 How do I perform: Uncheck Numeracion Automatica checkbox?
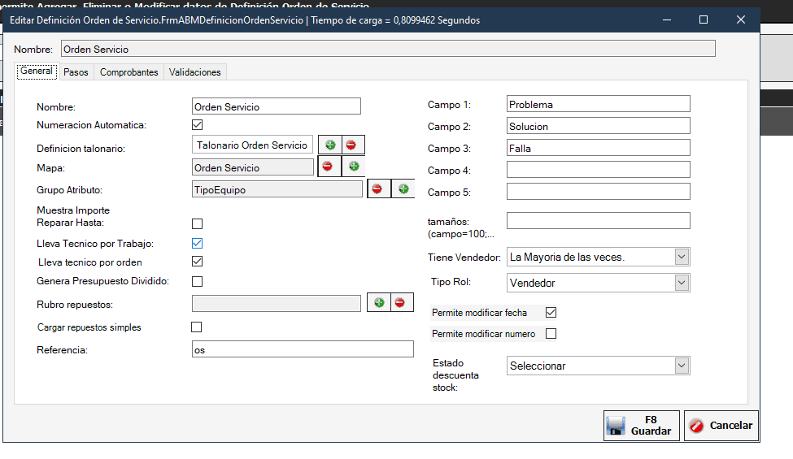coord(197,125)
